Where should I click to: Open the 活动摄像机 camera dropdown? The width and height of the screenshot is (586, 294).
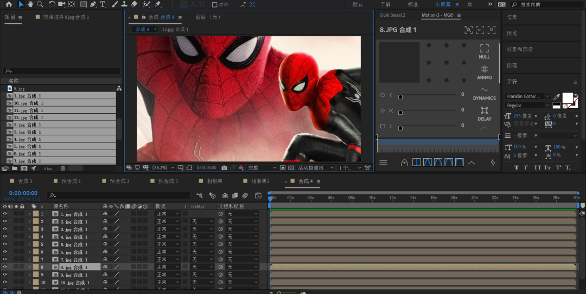point(316,168)
